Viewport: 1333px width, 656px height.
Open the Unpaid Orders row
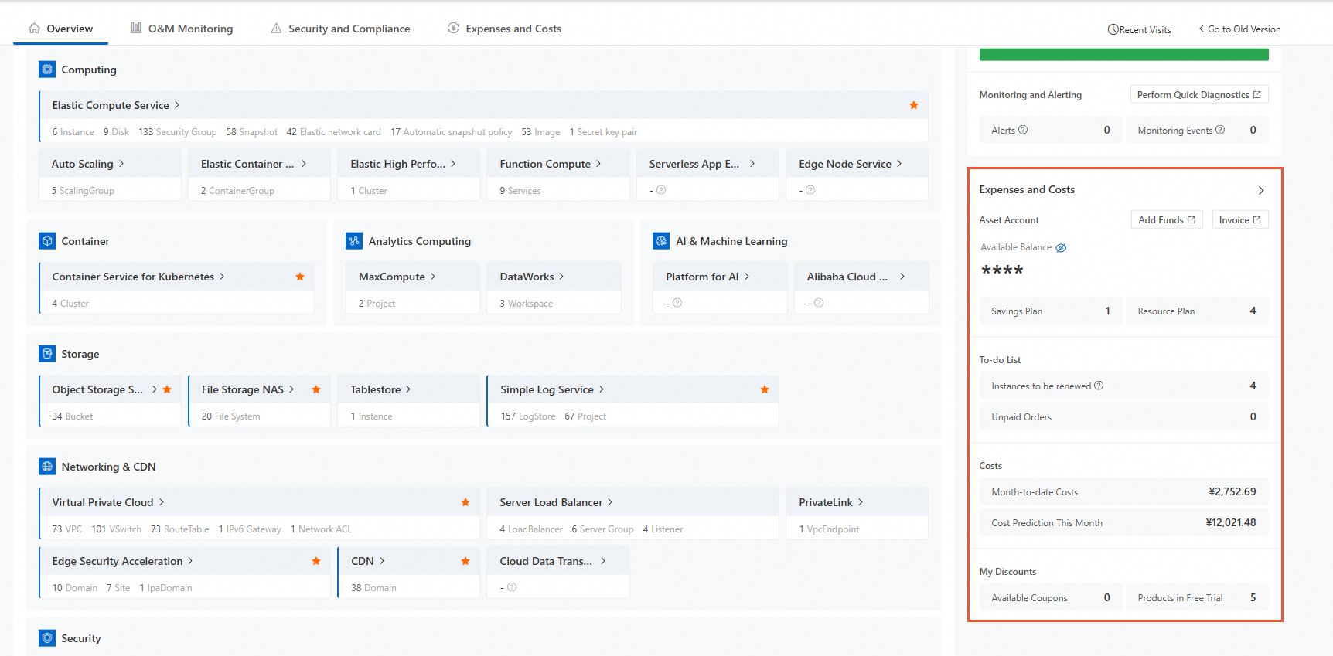coord(1123,417)
